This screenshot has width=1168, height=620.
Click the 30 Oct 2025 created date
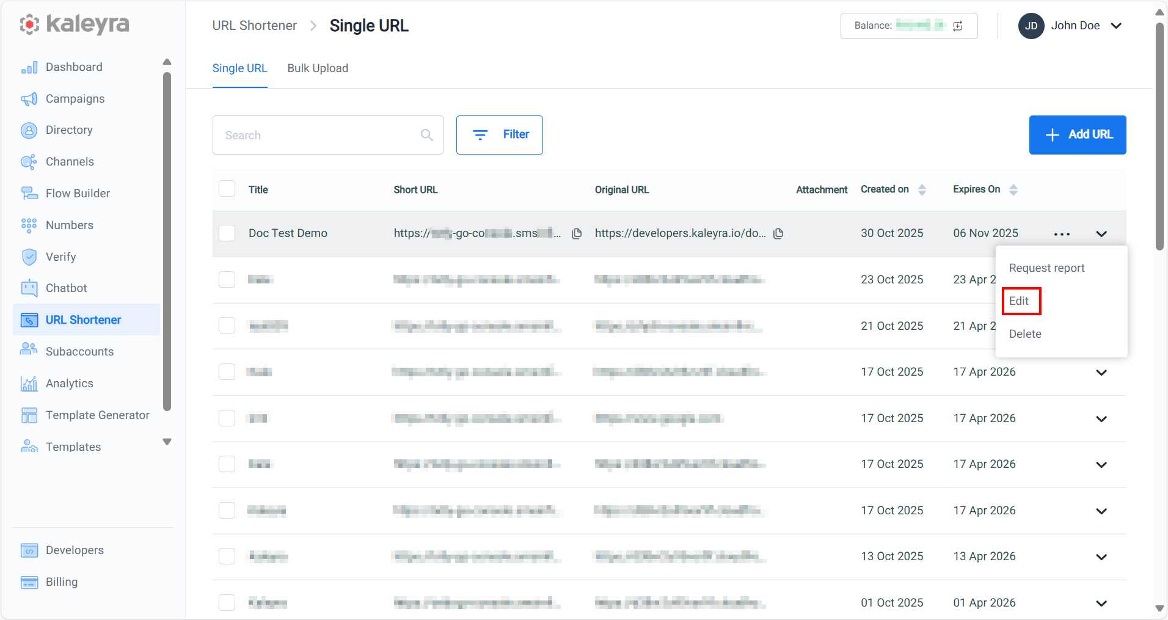(x=892, y=233)
